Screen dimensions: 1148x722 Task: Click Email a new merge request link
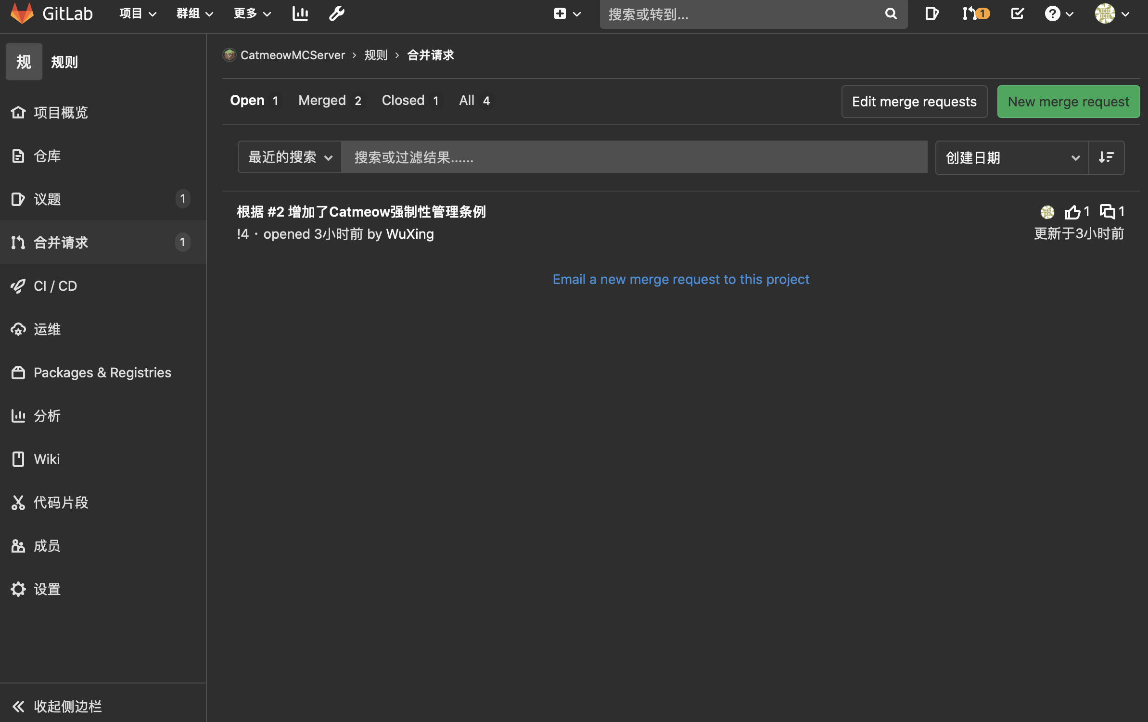point(680,279)
